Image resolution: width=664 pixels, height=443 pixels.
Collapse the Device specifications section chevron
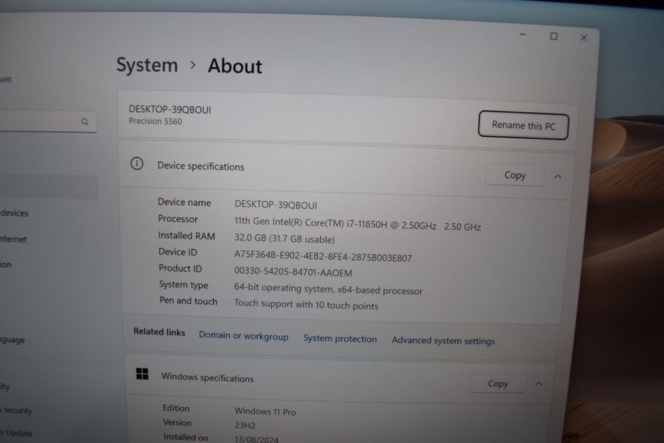click(x=558, y=176)
